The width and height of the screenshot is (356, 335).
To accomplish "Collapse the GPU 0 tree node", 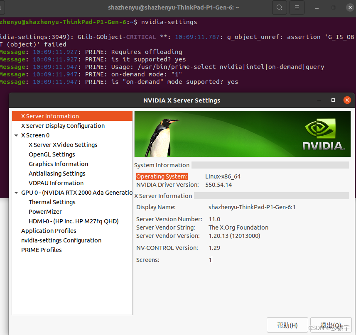I will [x=16, y=193].
